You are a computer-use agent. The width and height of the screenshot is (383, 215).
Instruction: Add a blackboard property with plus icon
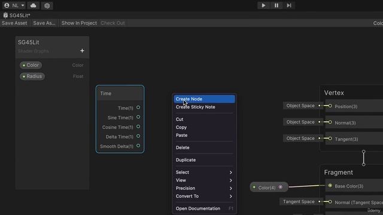[83, 51]
